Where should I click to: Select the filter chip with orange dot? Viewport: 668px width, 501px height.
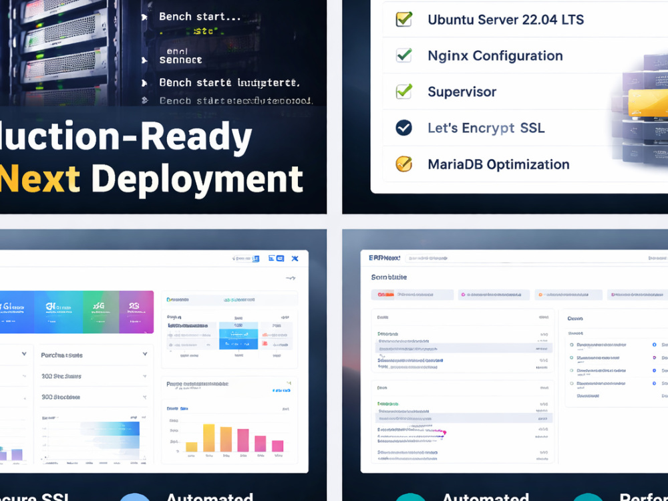[568, 295]
